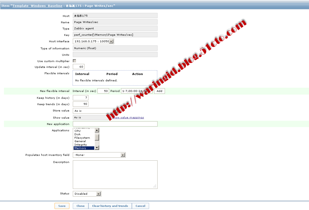Open Host interface dropdown 192.168.0.175
The width and height of the screenshot is (309, 210).
[93, 41]
